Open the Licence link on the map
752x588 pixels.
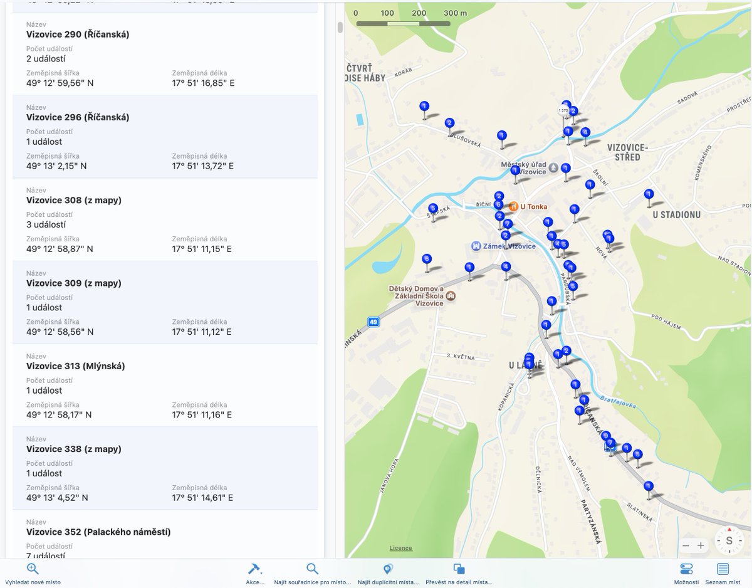click(x=401, y=548)
